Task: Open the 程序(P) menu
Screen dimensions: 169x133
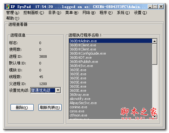Action: pos(106,13)
